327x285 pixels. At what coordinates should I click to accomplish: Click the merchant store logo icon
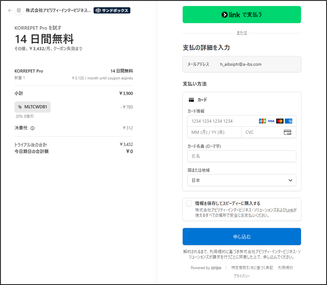click(19, 10)
